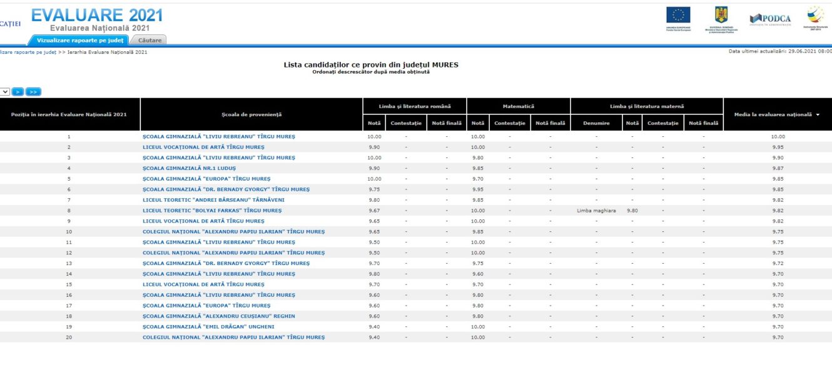Click the descending sort arrow on Media column
The height and width of the screenshot is (375, 832).
pyautogui.click(x=817, y=115)
